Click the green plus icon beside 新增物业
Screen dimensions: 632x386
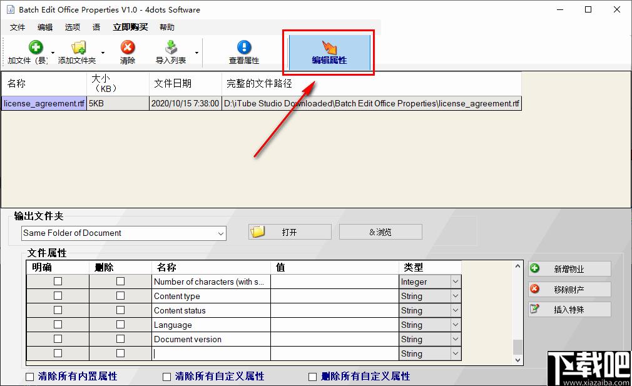pyautogui.click(x=535, y=268)
